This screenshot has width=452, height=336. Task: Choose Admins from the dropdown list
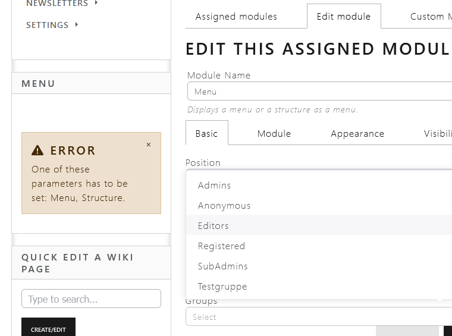319,186
